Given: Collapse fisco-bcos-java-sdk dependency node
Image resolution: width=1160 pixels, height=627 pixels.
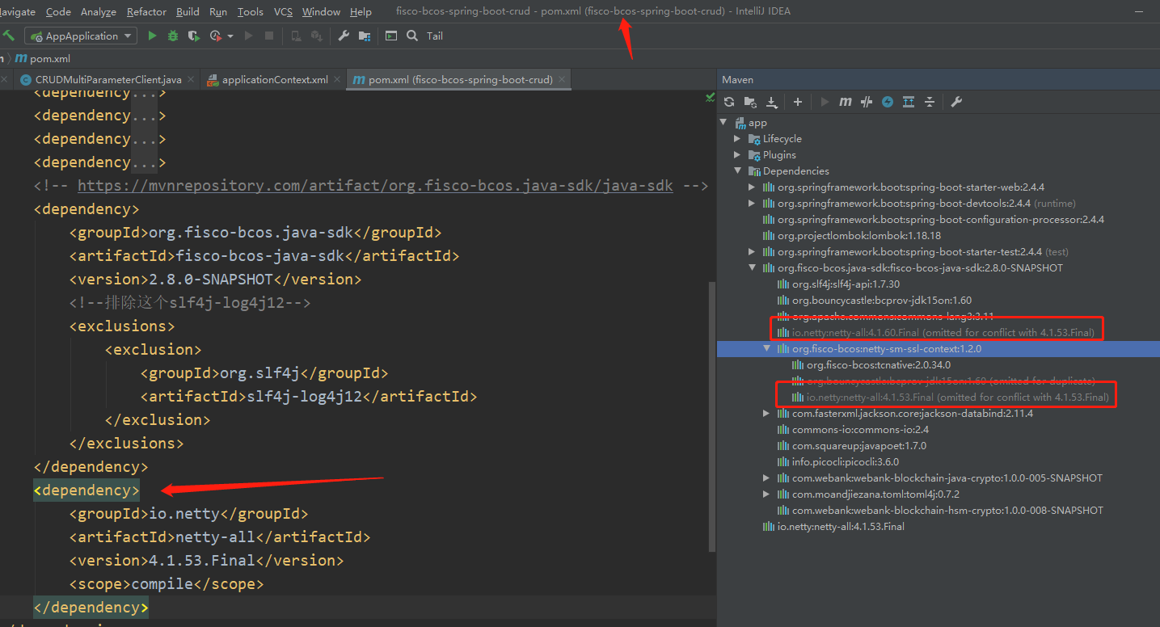Looking at the screenshot, I should coord(753,268).
